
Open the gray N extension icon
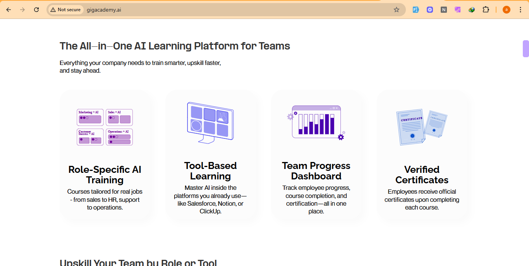[x=444, y=10]
